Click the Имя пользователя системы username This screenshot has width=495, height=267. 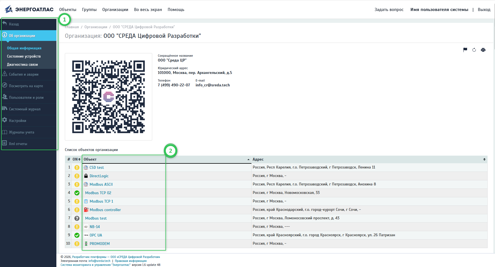pyautogui.click(x=439, y=10)
